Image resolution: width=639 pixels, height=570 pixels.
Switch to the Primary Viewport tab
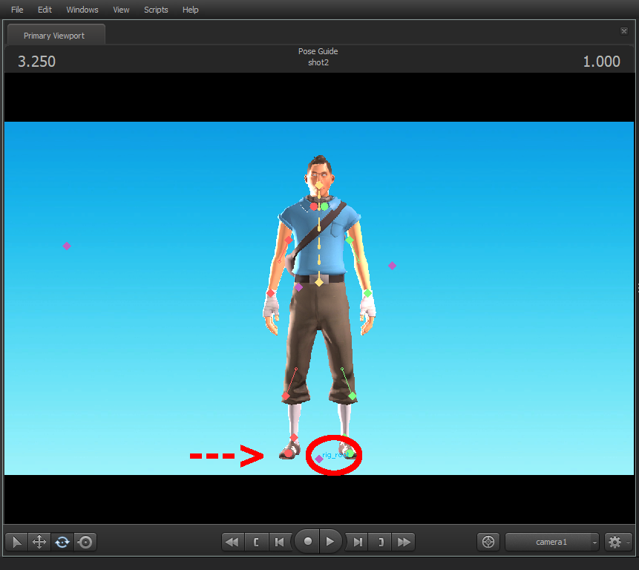(x=56, y=35)
